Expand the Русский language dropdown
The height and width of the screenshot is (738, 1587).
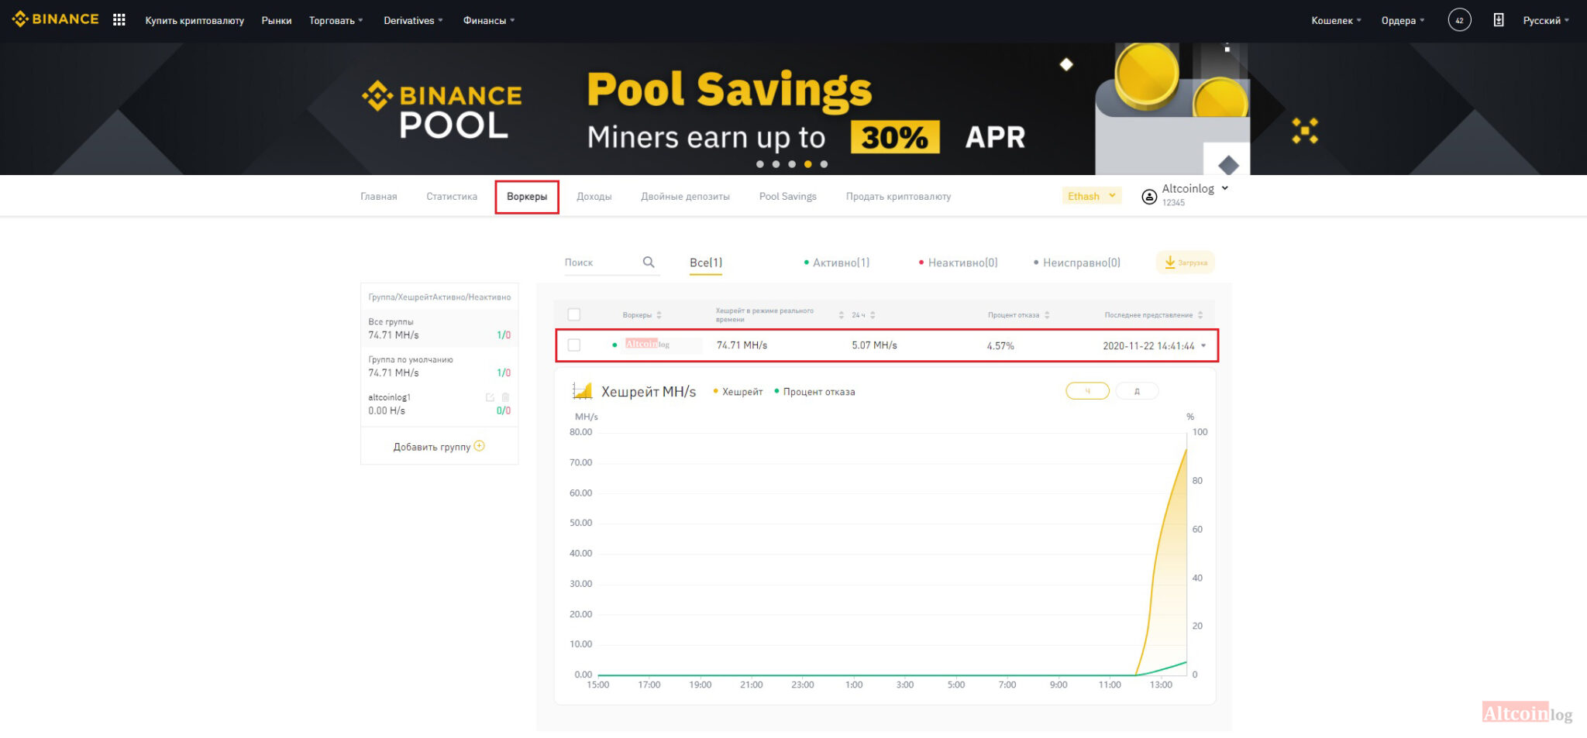[1545, 19]
